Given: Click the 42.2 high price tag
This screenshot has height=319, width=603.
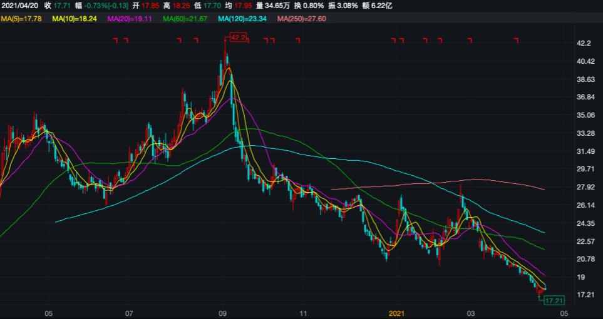Looking at the screenshot, I should coord(238,38).
